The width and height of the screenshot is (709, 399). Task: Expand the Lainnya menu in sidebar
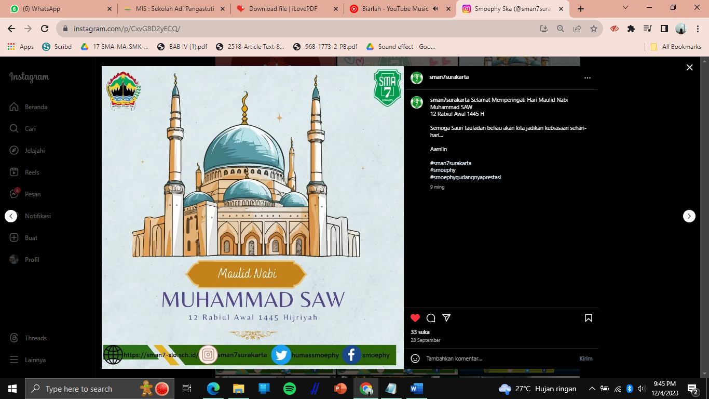pos(35,360)
